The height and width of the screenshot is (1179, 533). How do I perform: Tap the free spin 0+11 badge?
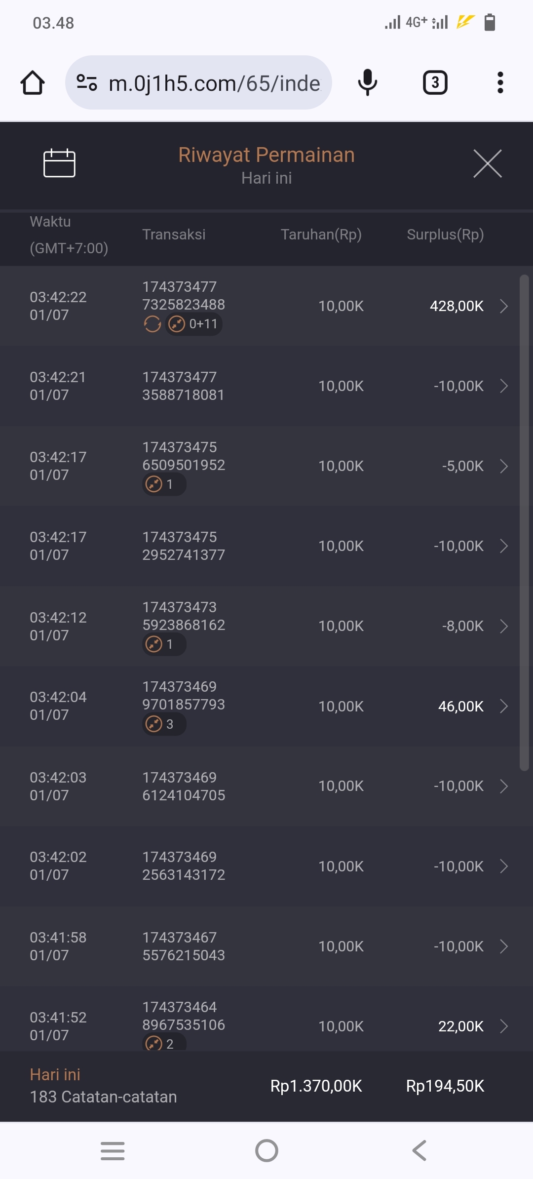(194, 324)
